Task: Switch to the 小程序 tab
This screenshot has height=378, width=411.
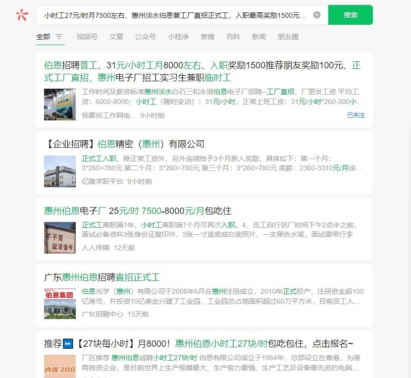Action: [x=178, y=37]
